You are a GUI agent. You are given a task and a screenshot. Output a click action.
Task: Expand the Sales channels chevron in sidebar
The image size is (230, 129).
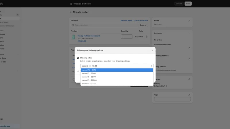(x=18, y=54)
